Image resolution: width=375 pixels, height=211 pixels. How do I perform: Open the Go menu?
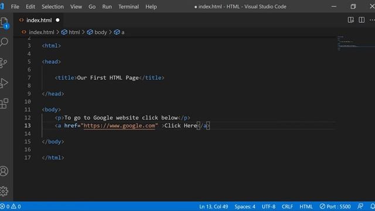point(92,6)
